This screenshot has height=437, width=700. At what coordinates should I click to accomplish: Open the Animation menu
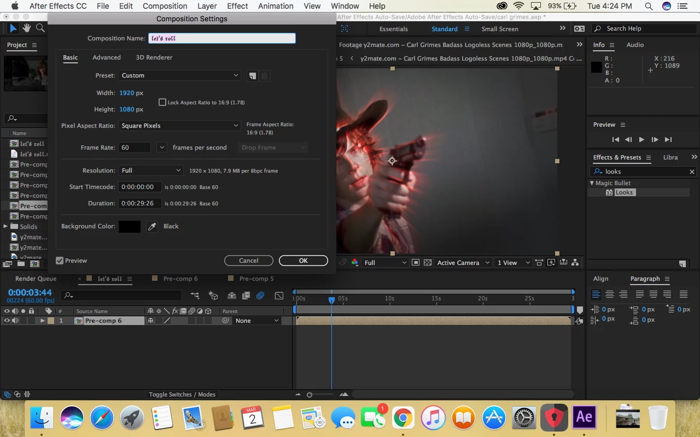[x=276, y=6]
